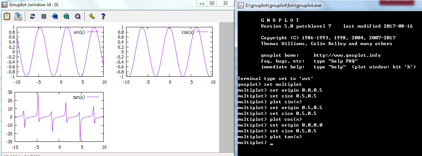Click the gnuplot.exe console title icon
The image size is (422, 156).
[x=241, y=5]
